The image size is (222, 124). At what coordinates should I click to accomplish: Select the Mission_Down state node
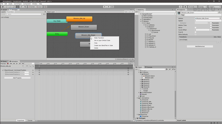[84, 27]
